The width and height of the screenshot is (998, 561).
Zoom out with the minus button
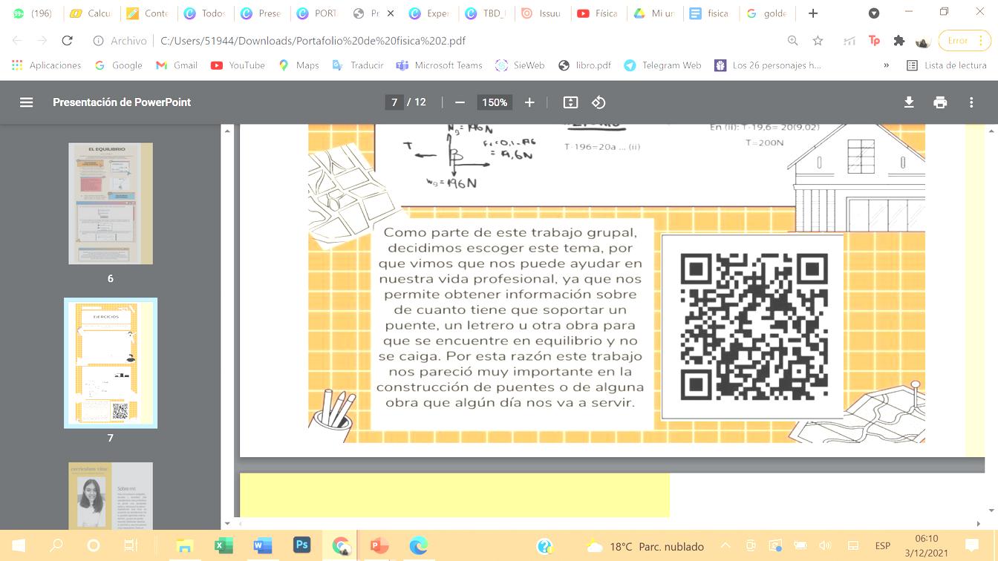[x=460, y=102]
